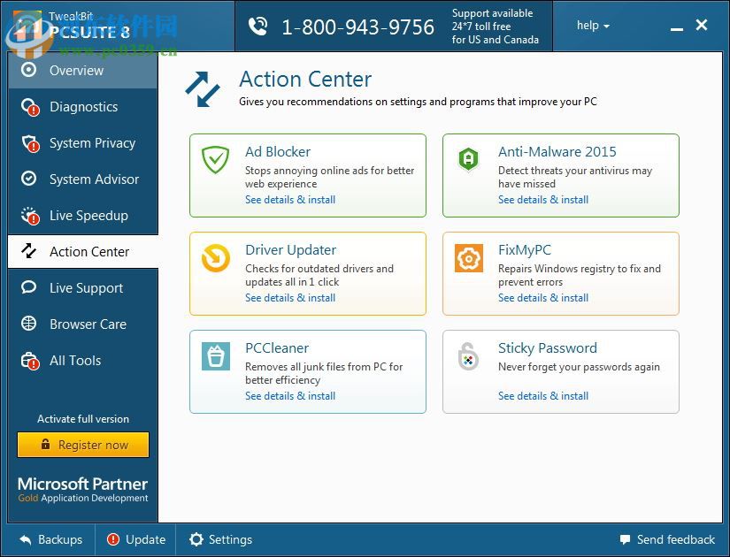The height and width of the screenshot is (557, 730).
Task: Click the FixMyPC gear icon
Action: click(x=467, y=259)
